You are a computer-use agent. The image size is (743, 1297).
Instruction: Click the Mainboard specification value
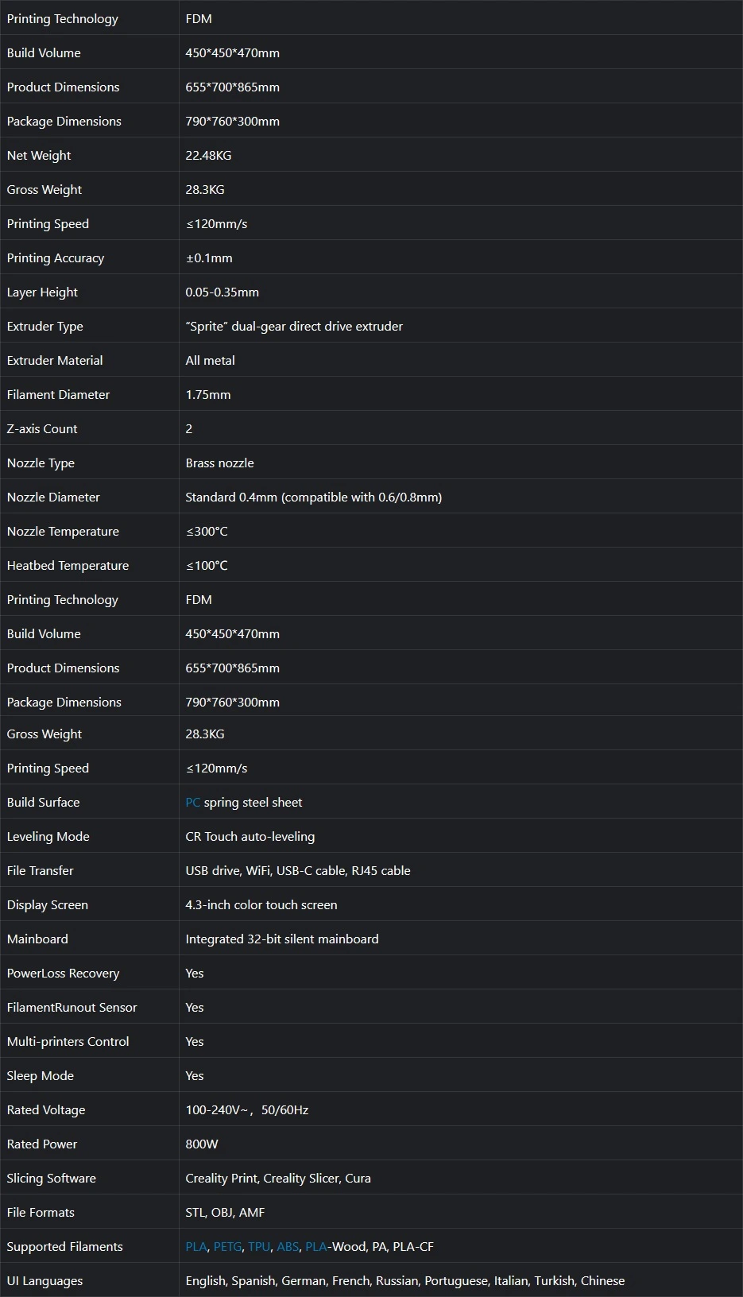point(282,939)
